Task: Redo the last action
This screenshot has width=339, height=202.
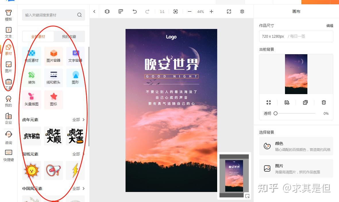Action: point(147,11)
